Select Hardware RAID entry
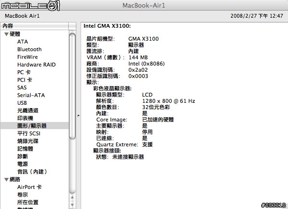This screenshot has height=209, width=288. (x=36, y=65)
